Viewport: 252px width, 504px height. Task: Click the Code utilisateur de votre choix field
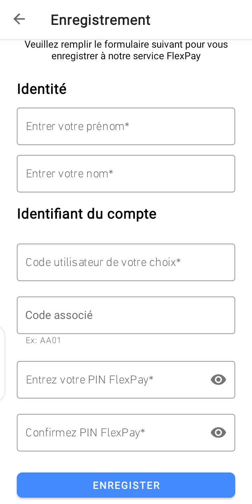(x=126, y=262)
